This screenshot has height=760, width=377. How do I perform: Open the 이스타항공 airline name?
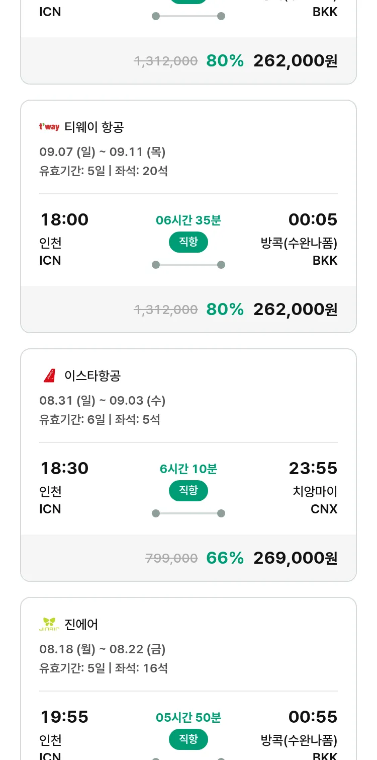pyautogui.click(x=92, y=375)
